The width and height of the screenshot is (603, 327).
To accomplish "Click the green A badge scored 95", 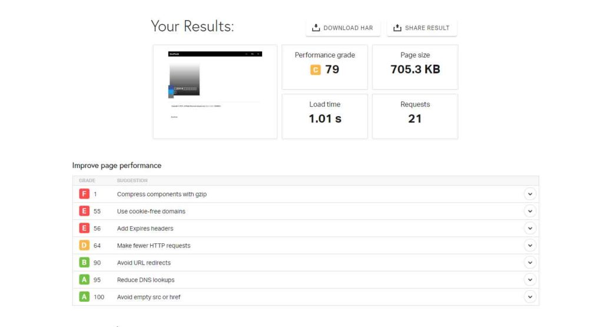I will click(84, 280).
